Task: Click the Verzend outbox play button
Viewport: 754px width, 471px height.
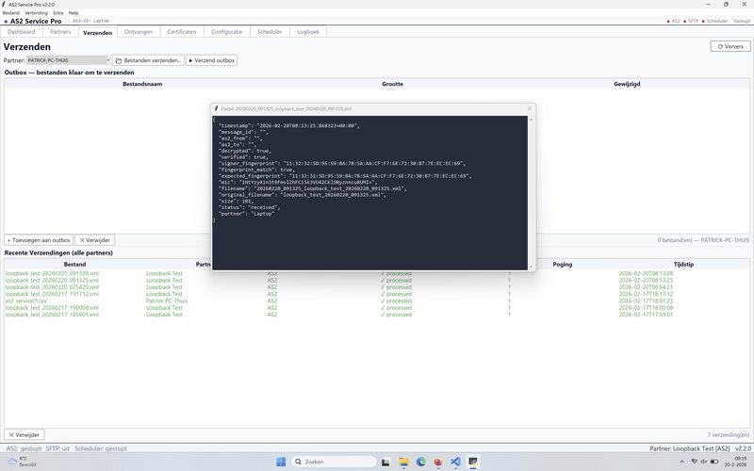Action: [x=211, y=60]
